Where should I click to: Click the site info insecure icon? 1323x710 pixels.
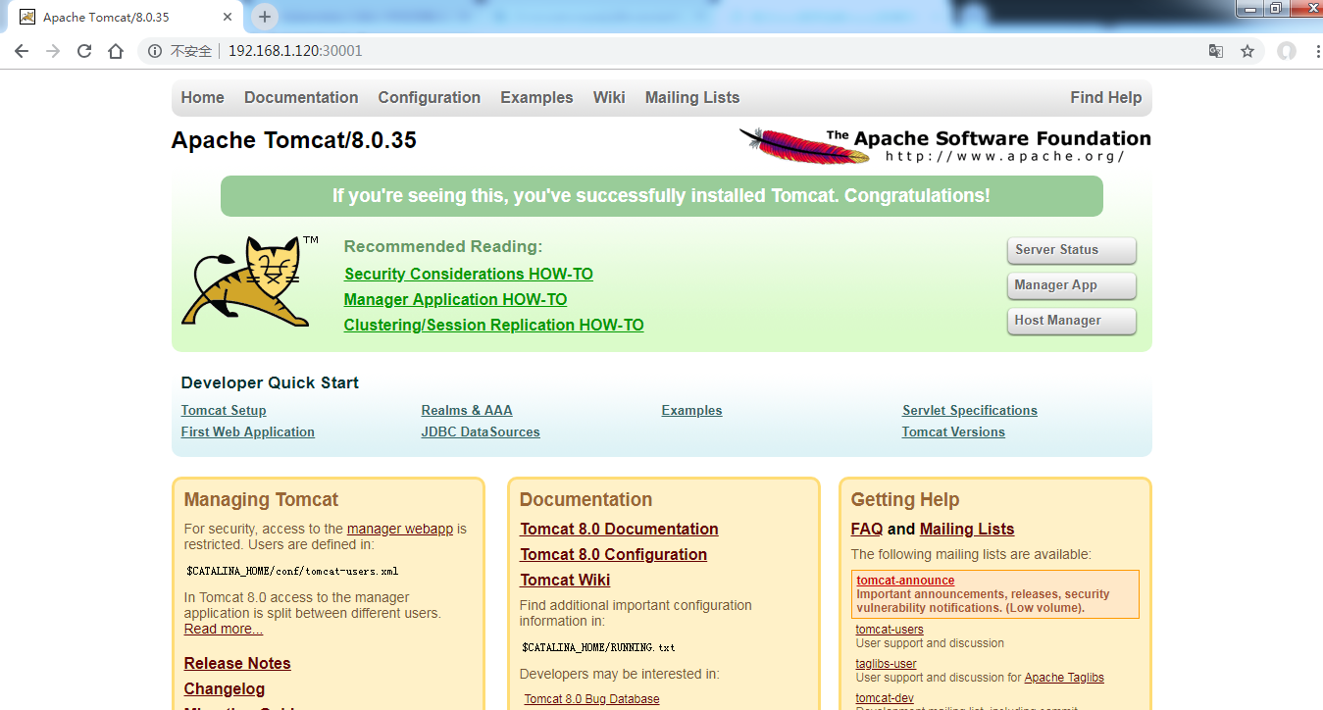point(155,51)
